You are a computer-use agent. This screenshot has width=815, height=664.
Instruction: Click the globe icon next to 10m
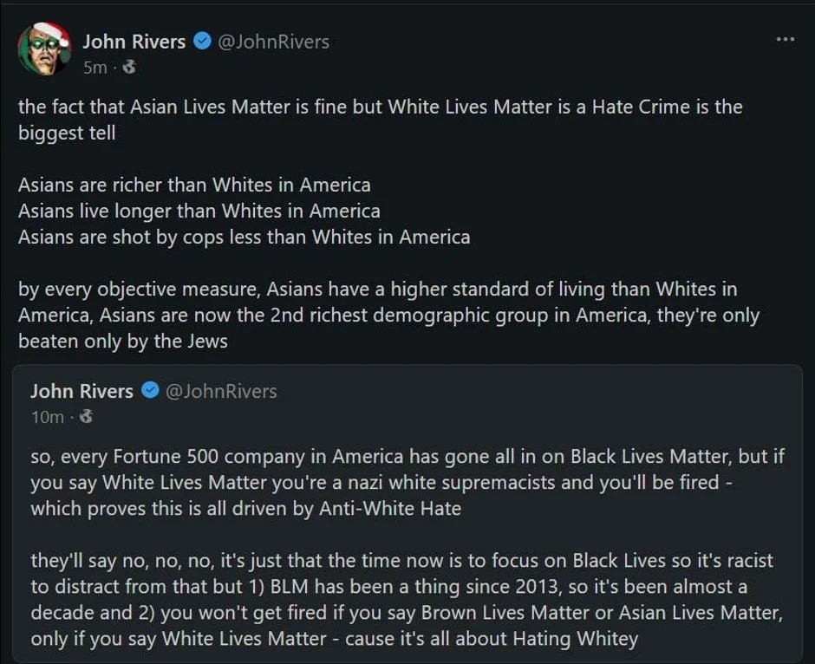click(87, 417)
